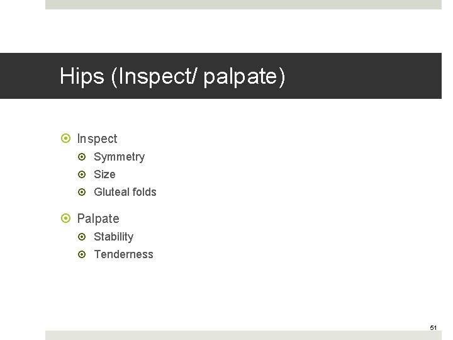
Task: Click the bullet icon beside Inspect
Action: [x=65, y=139]
